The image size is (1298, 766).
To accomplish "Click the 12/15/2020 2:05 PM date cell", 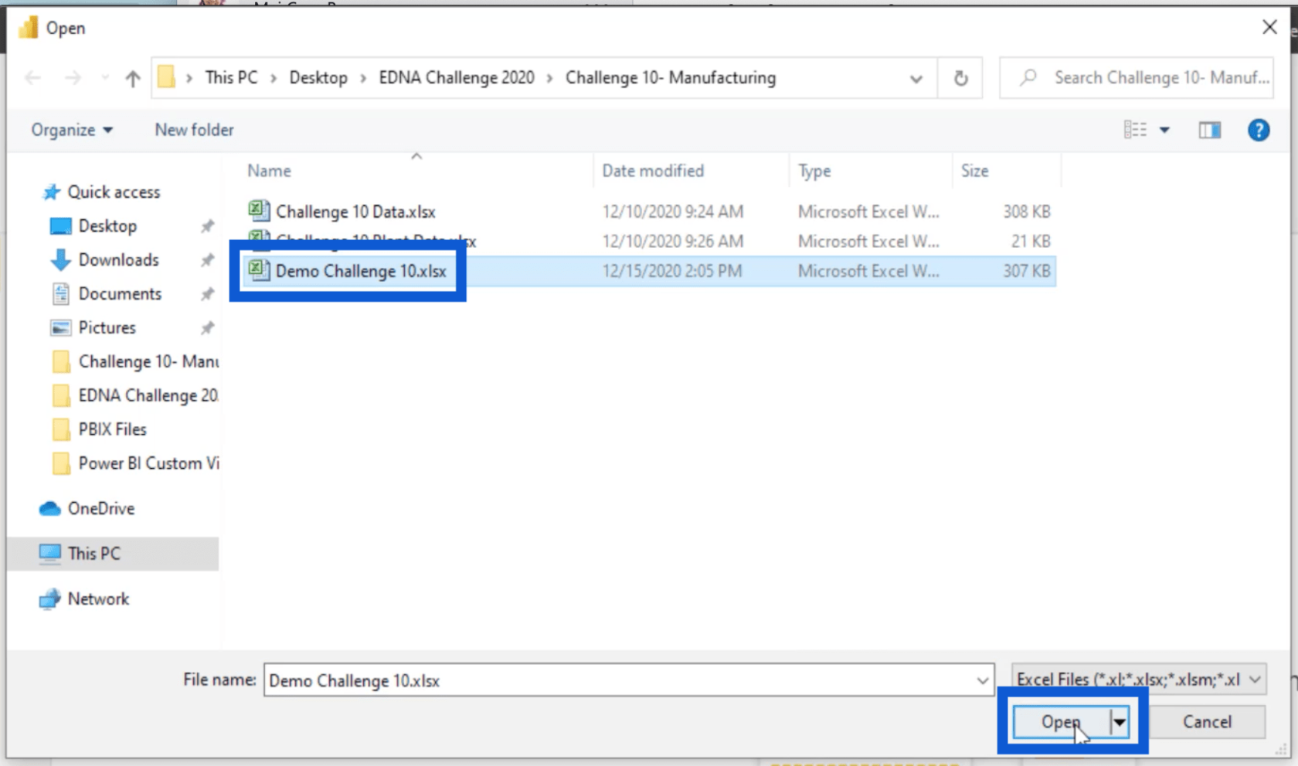I will click(x=672, y=271).
